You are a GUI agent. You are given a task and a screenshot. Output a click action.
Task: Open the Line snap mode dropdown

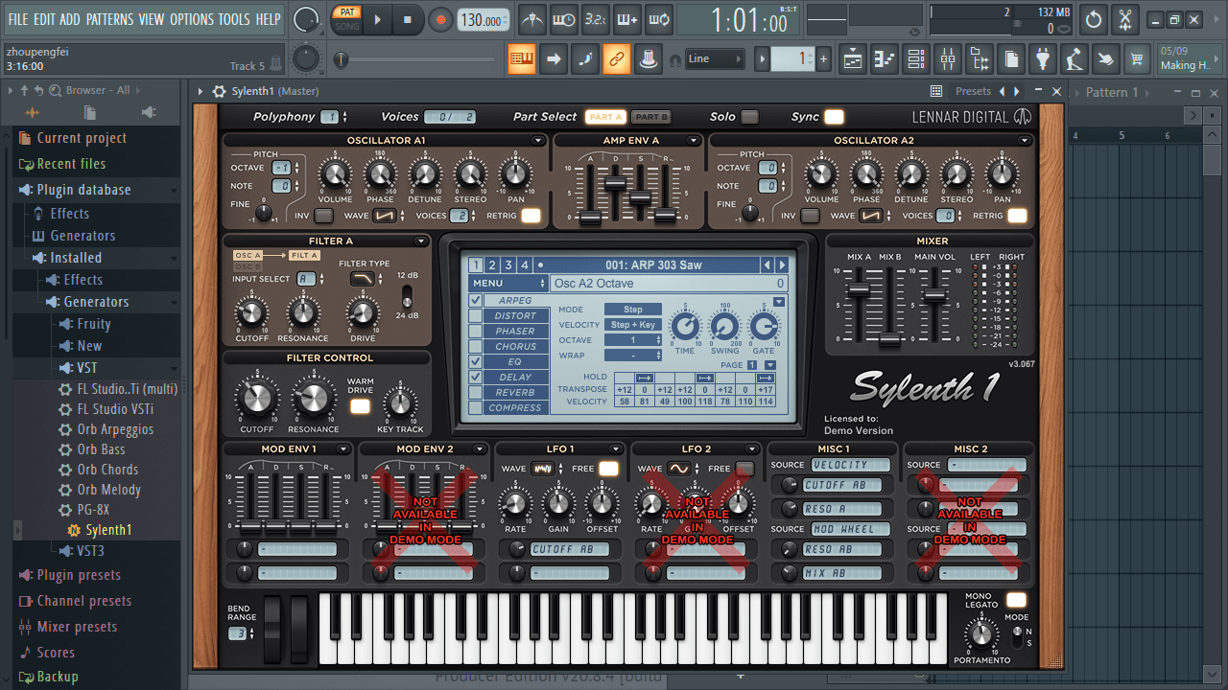pos(715,59)
